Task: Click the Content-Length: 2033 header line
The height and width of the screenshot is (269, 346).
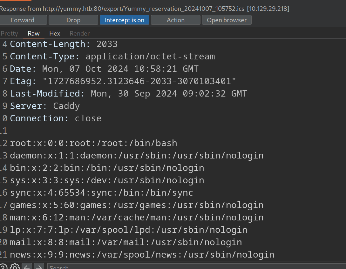Action: tap(64, 44)
